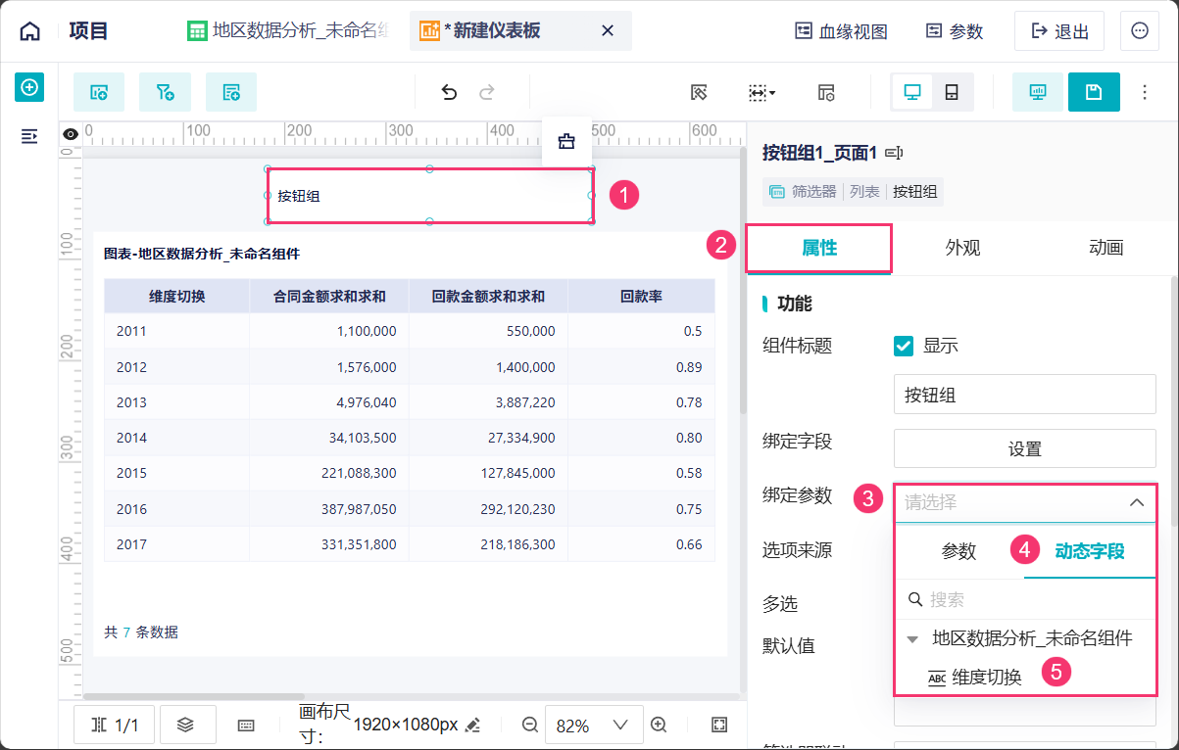This screenshot has height=750, width=1179.
Task: Open the circular more menu at top right
Action: [x=1140, y=31]
